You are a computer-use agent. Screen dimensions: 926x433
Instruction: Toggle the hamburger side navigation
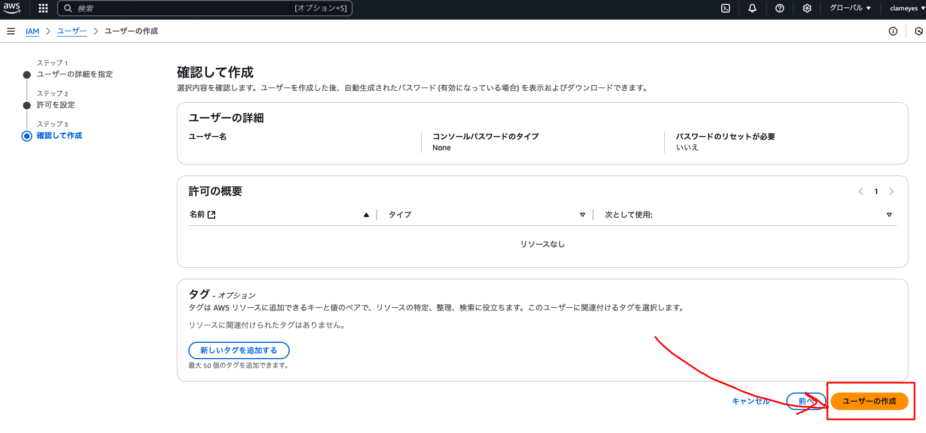(x=11, y=31)
